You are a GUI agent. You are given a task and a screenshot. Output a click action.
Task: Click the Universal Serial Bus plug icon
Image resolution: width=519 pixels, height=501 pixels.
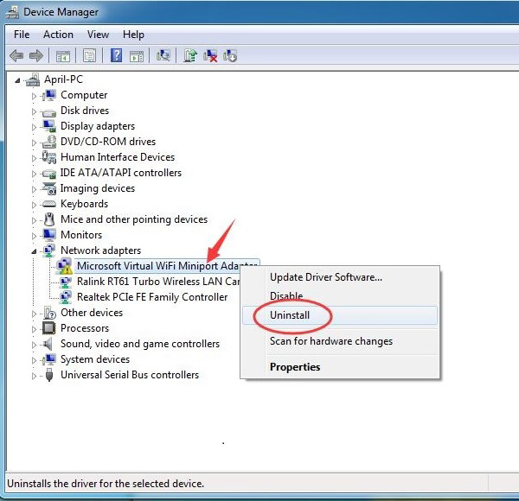click(49, 375)
